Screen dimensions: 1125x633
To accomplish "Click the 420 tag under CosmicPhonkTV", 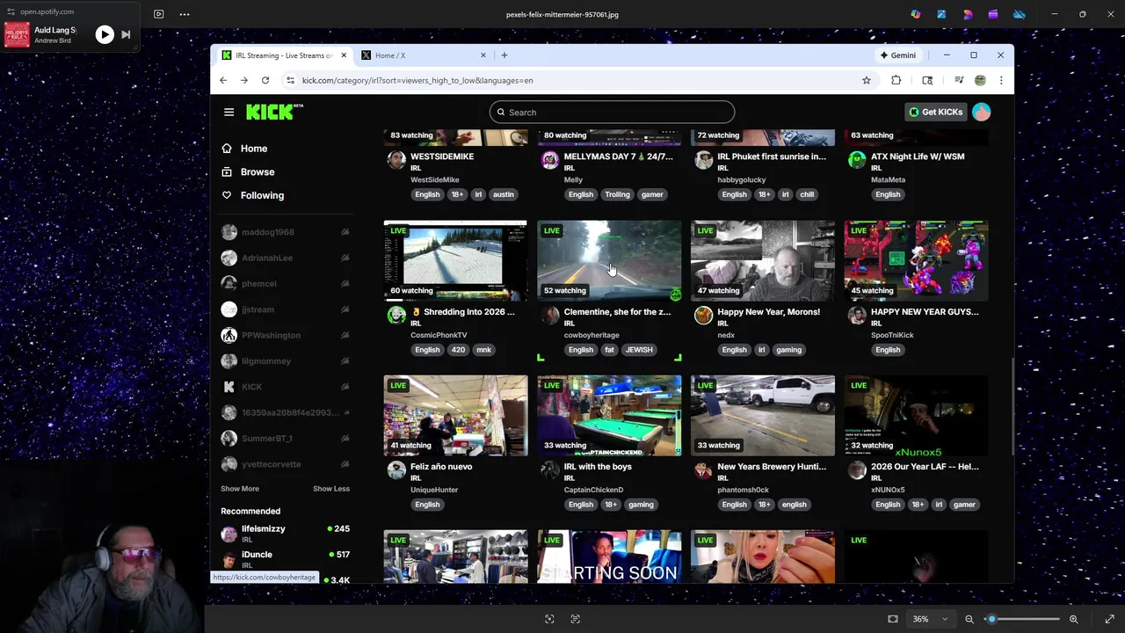I will (458, 350).
